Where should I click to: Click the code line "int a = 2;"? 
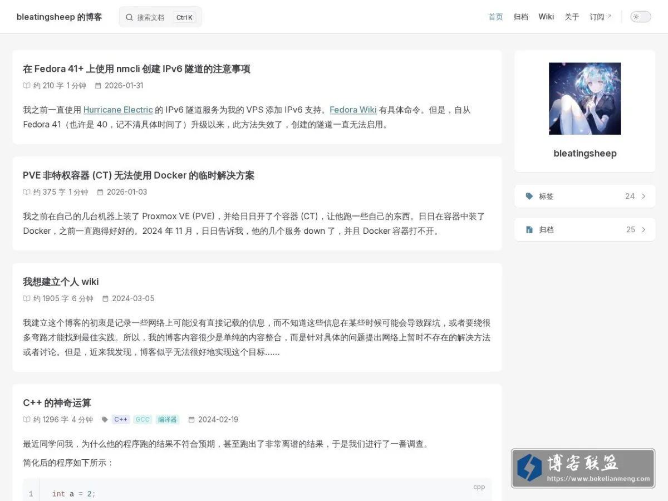tap(74, 494)
